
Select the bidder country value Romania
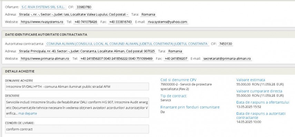148,14
